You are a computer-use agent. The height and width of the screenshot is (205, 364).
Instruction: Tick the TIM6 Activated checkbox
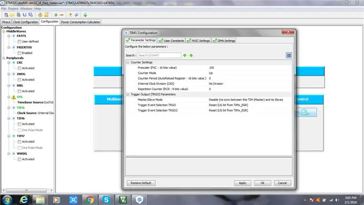coord(20,124)
